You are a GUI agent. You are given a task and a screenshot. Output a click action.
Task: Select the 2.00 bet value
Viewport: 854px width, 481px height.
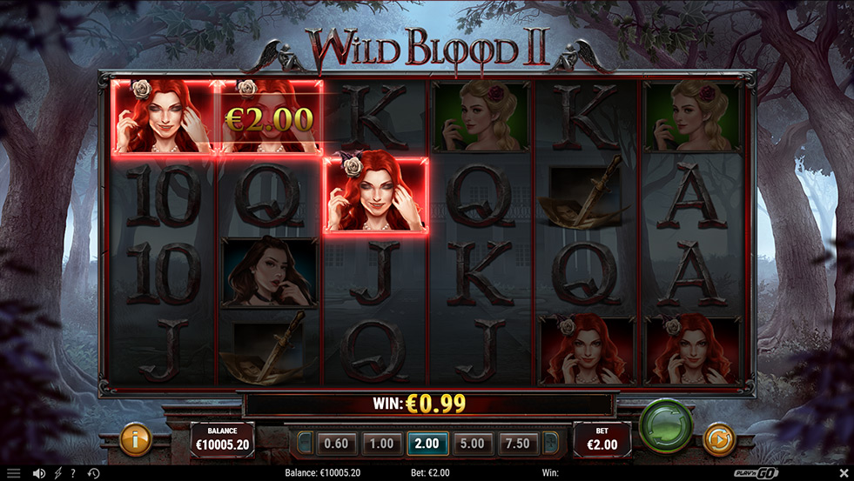tap(427, 444)
